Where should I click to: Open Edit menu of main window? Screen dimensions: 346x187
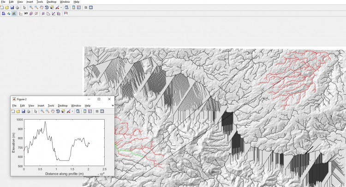(x=11, y=2)
